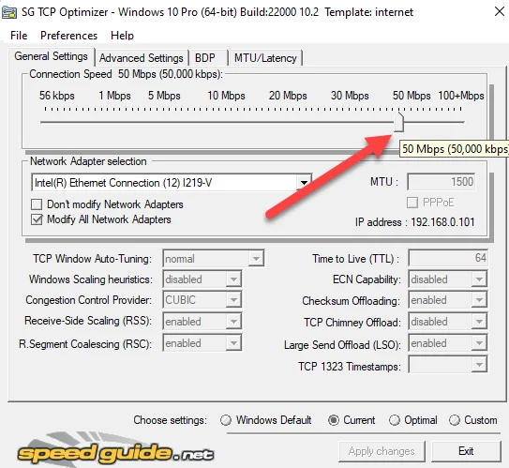Open Congestion Control Provider dropdown

pyautogui.click(x=202, y=300)
